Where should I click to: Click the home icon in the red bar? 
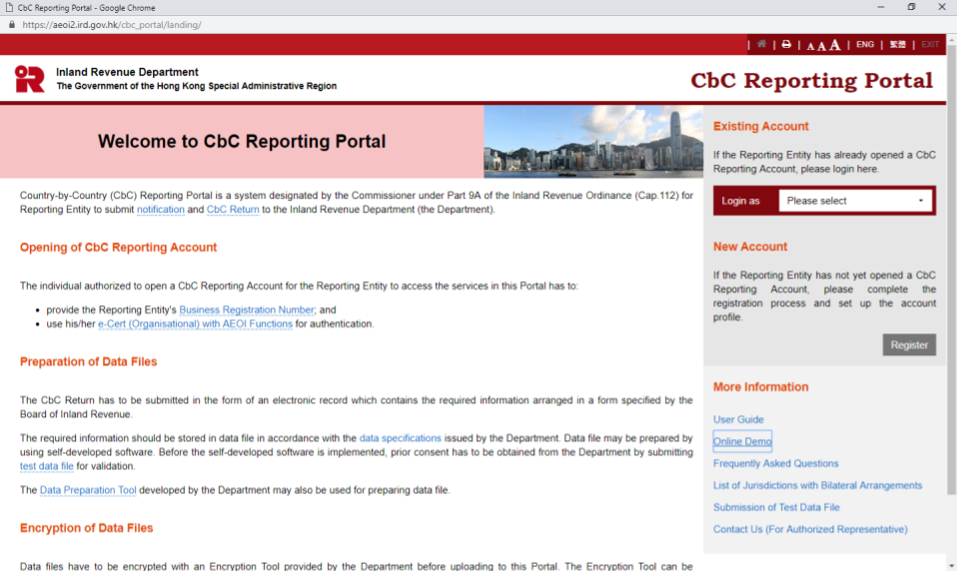tap(761, 44)
